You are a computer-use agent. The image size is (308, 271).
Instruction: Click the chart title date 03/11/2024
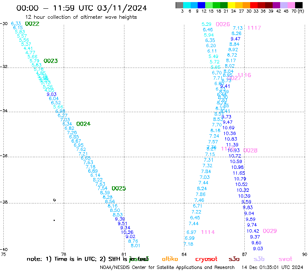point(122,8)
